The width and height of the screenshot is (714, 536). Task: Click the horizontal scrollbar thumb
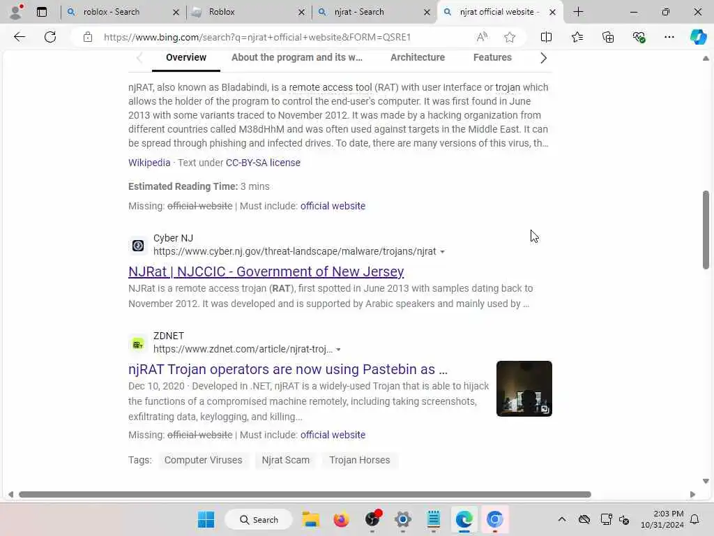click(305, 495)
